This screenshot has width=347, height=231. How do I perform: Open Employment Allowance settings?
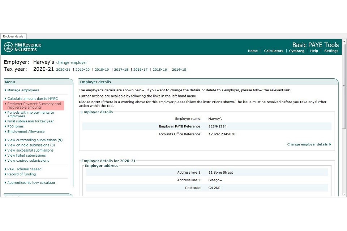click(x=25, y=131)
